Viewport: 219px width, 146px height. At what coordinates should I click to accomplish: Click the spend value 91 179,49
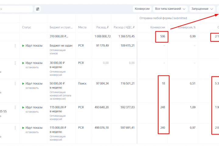103,46
